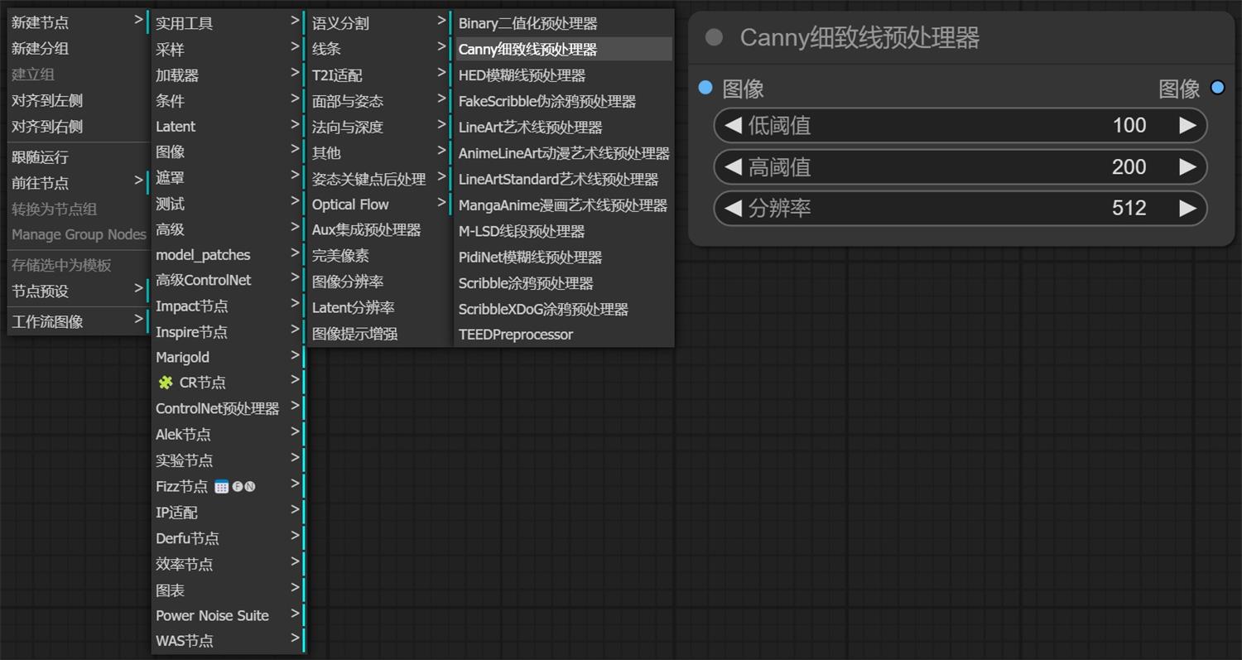Expand the Inspire节点 category
This screenshot has height=660, width=1242.
click(227, 332)
